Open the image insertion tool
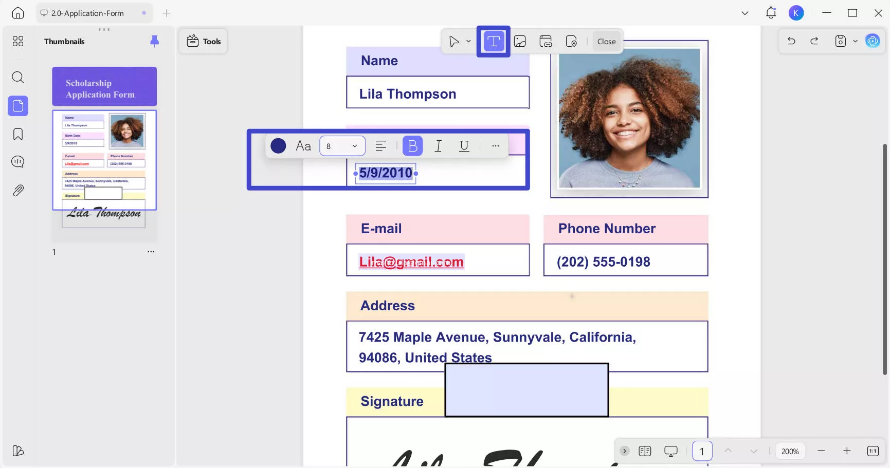Image resolution: width=890 pixels, height=468 pixels. pyautogui.click(x=520, y=41)
